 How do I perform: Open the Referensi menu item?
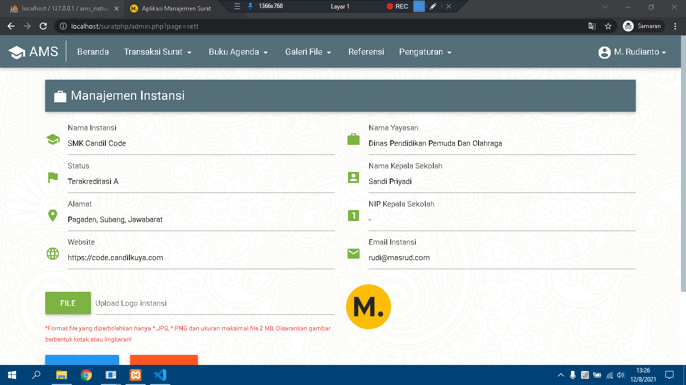(x=366, y=52)
